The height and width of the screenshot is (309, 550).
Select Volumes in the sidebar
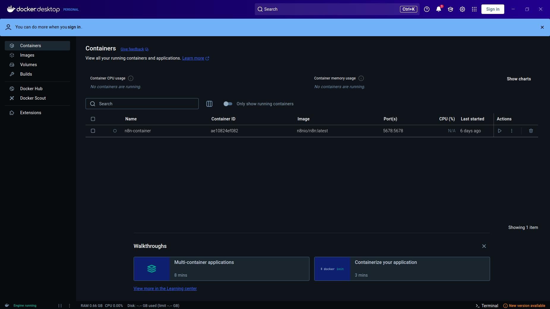(29, 65)
